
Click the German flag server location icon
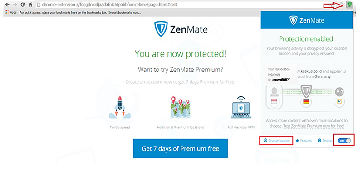point(306,101)
